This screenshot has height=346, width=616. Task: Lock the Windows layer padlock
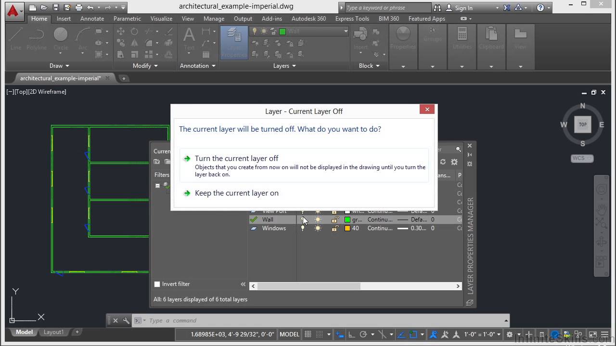click(x=335, y=228)
